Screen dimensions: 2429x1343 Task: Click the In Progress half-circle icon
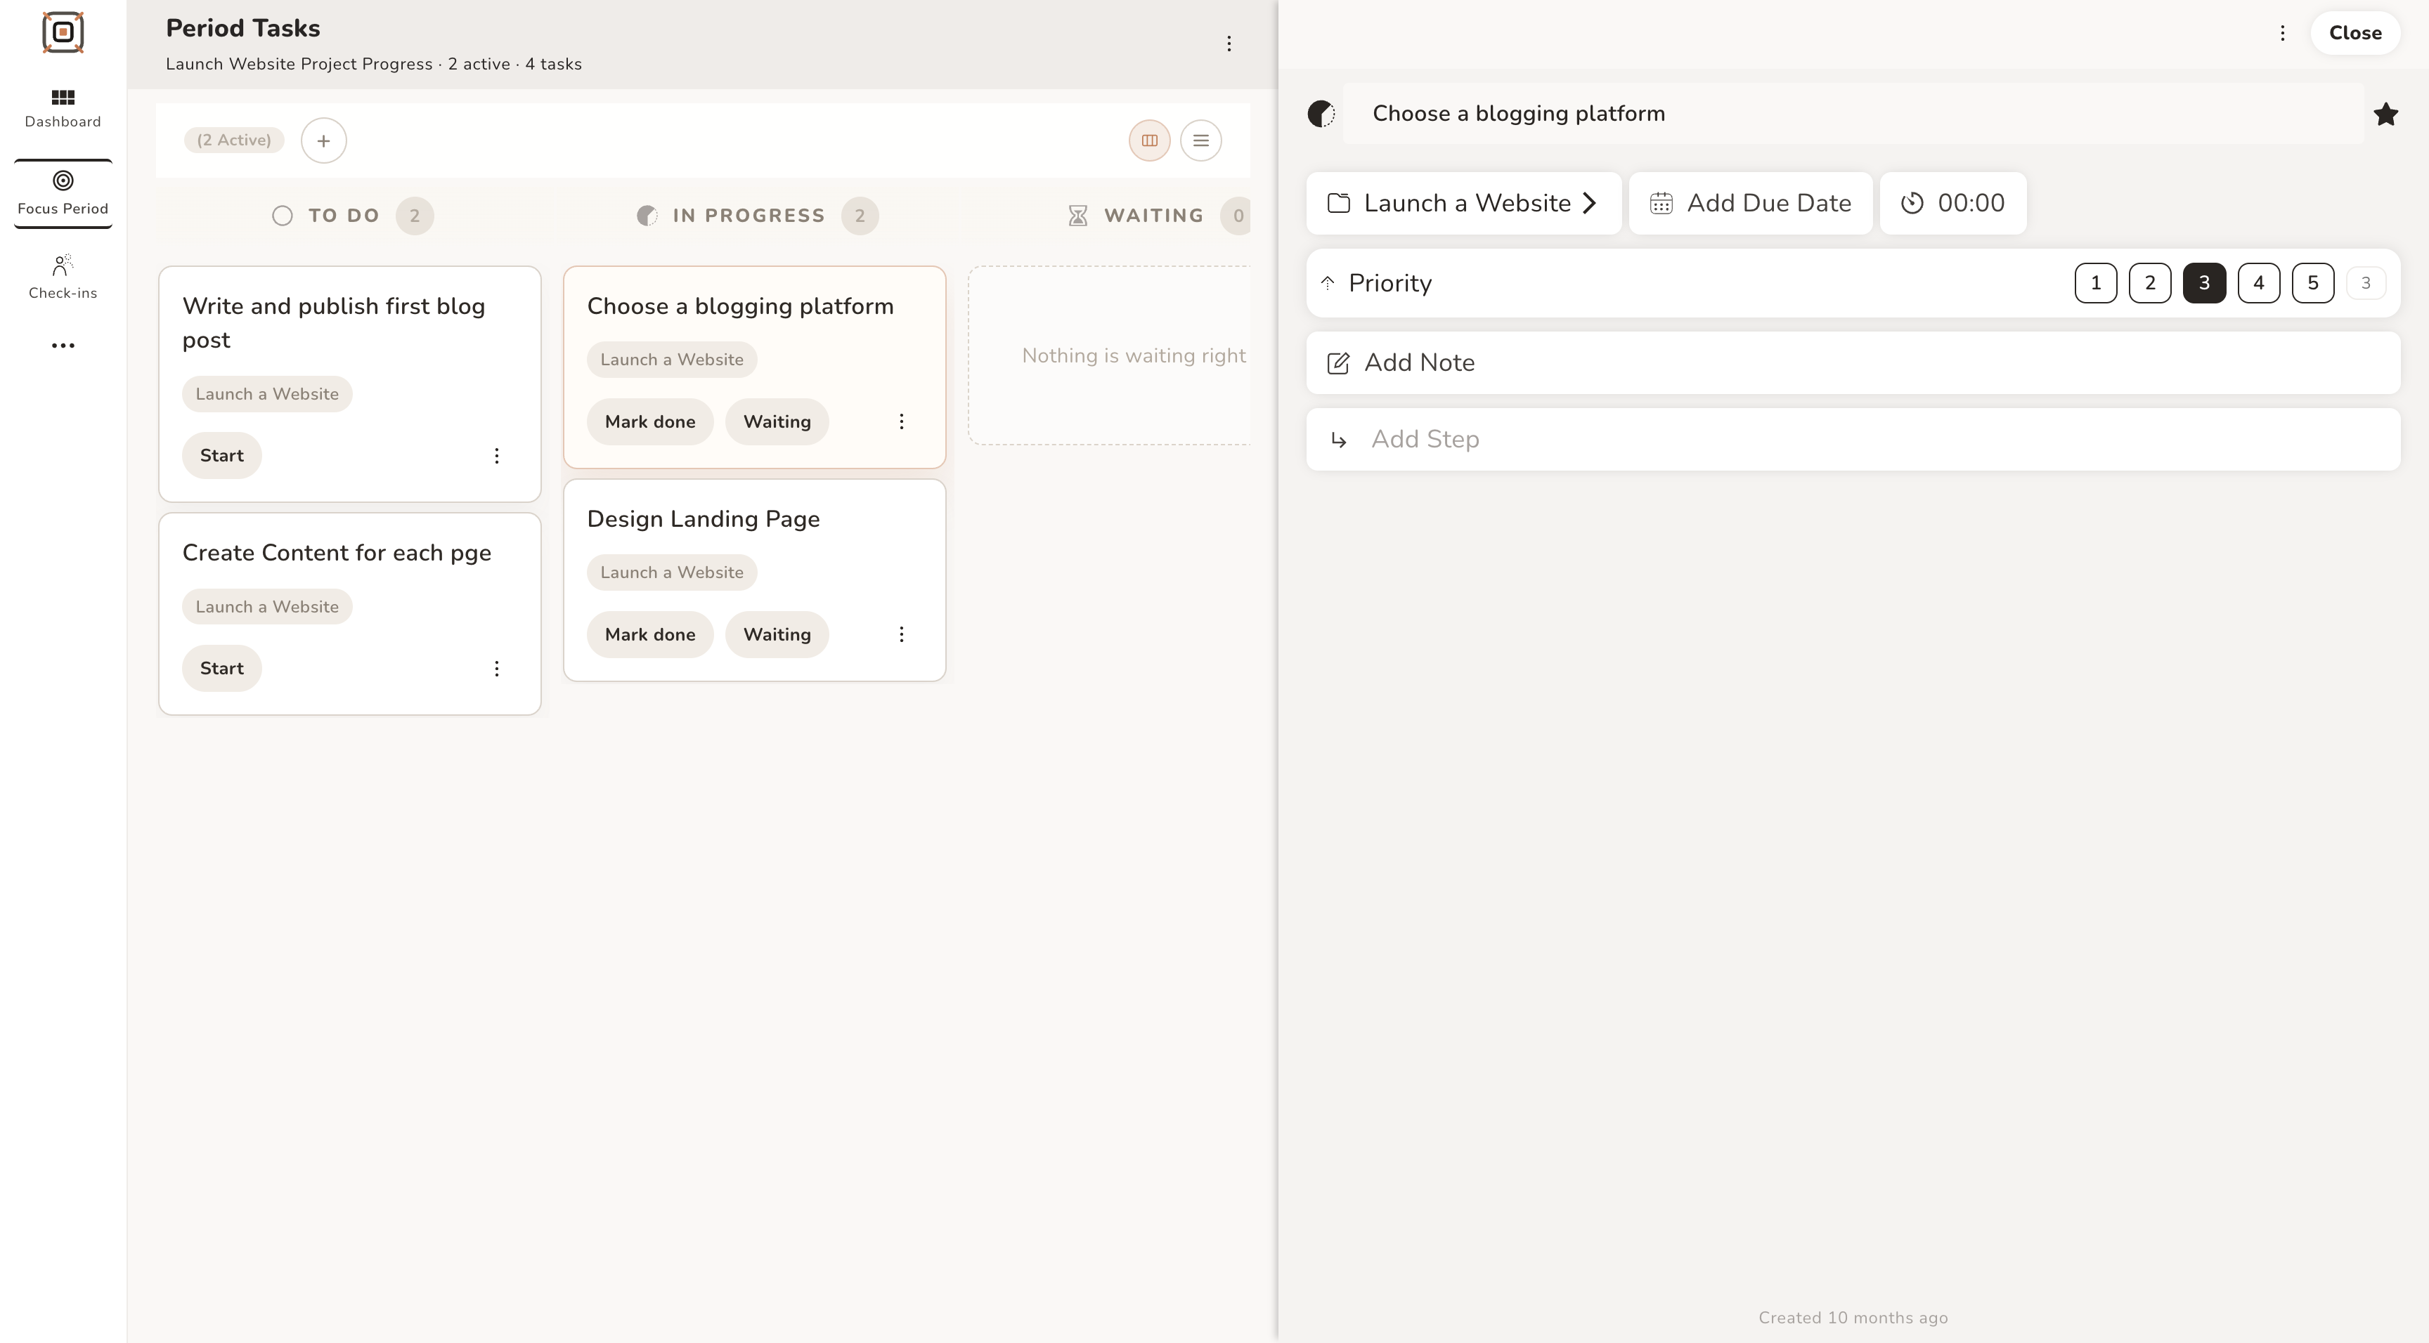[x=647, y=216]
